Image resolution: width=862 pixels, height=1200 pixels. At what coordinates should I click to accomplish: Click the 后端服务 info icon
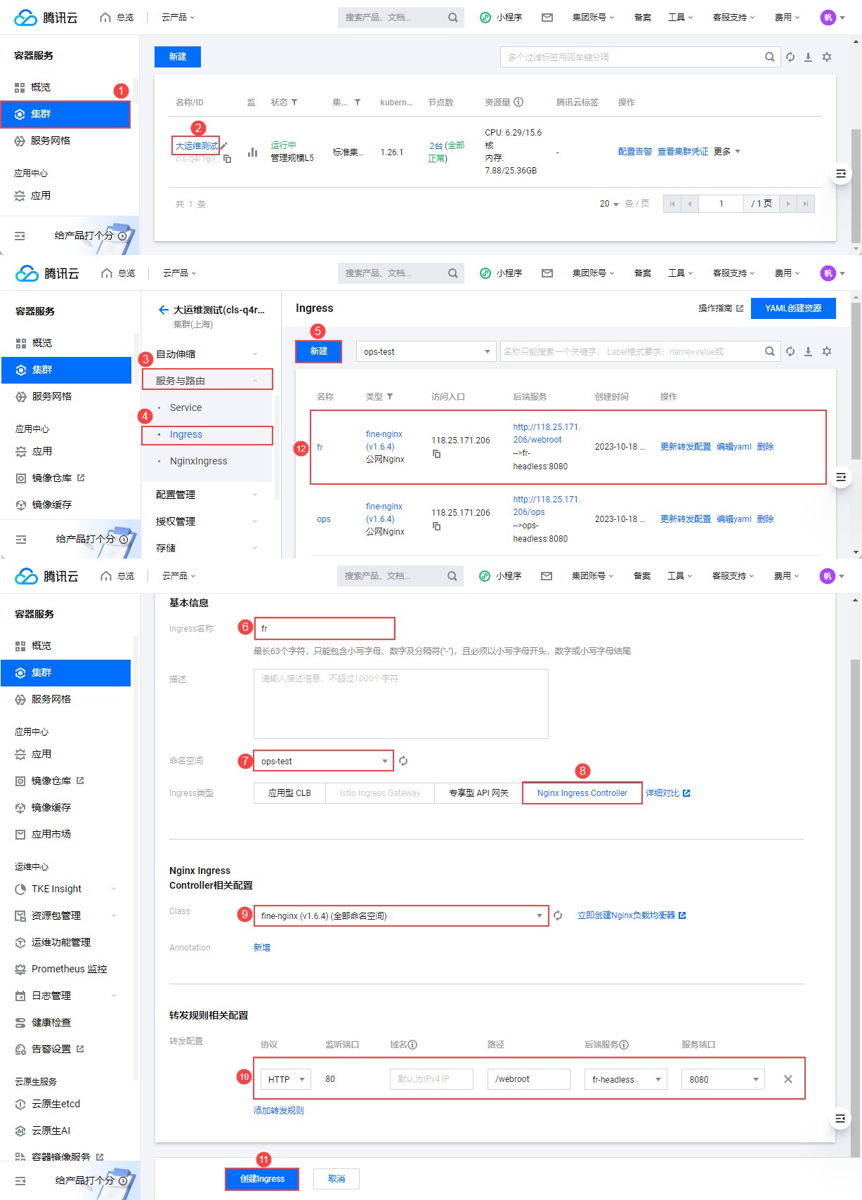pyautogui.click(x=624, y=1045)
